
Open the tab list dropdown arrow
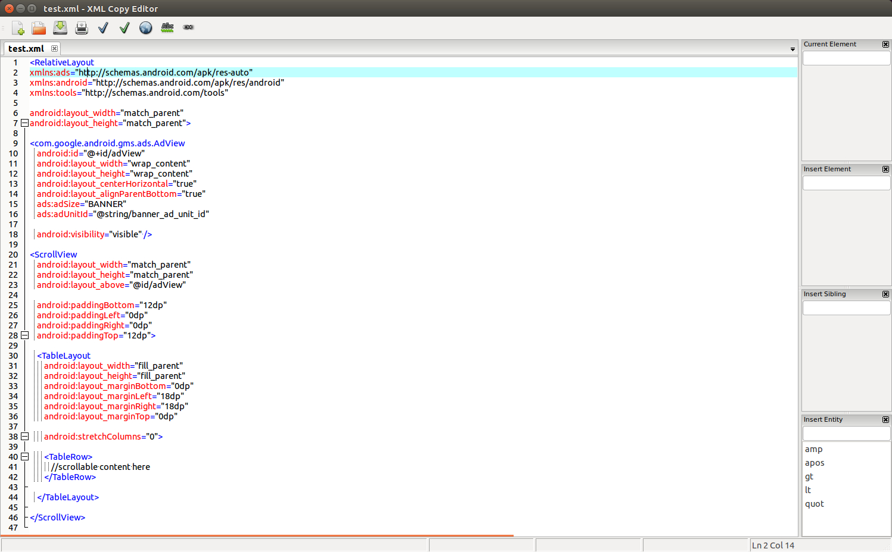tap(792, 49)
